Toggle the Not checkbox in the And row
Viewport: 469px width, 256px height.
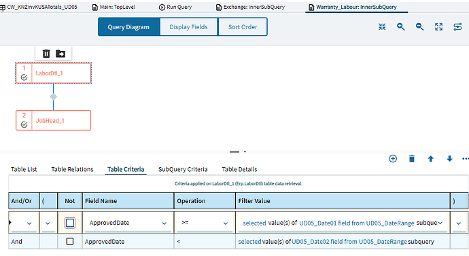(70, 241)
